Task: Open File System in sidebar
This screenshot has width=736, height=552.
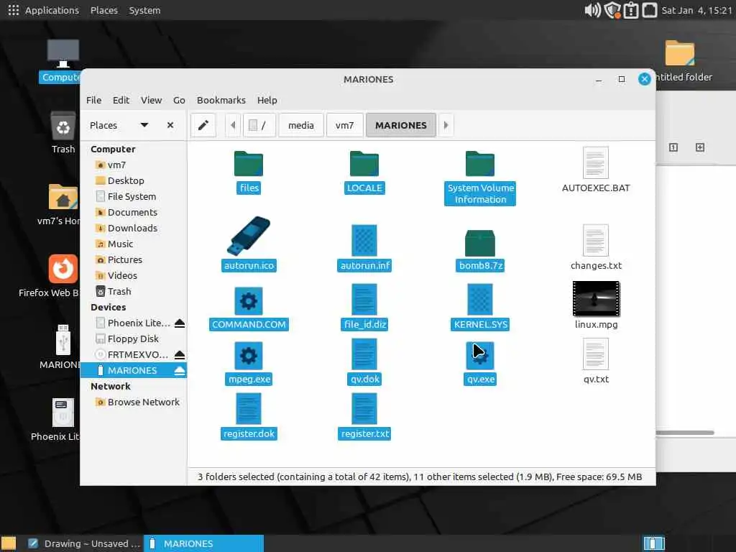Action: pos(134,197)
